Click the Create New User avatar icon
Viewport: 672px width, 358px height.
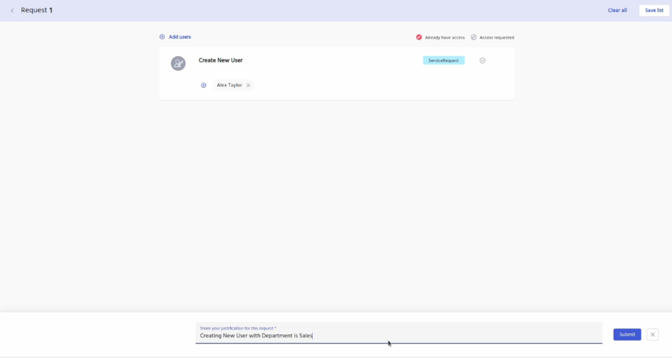point(178,63)
